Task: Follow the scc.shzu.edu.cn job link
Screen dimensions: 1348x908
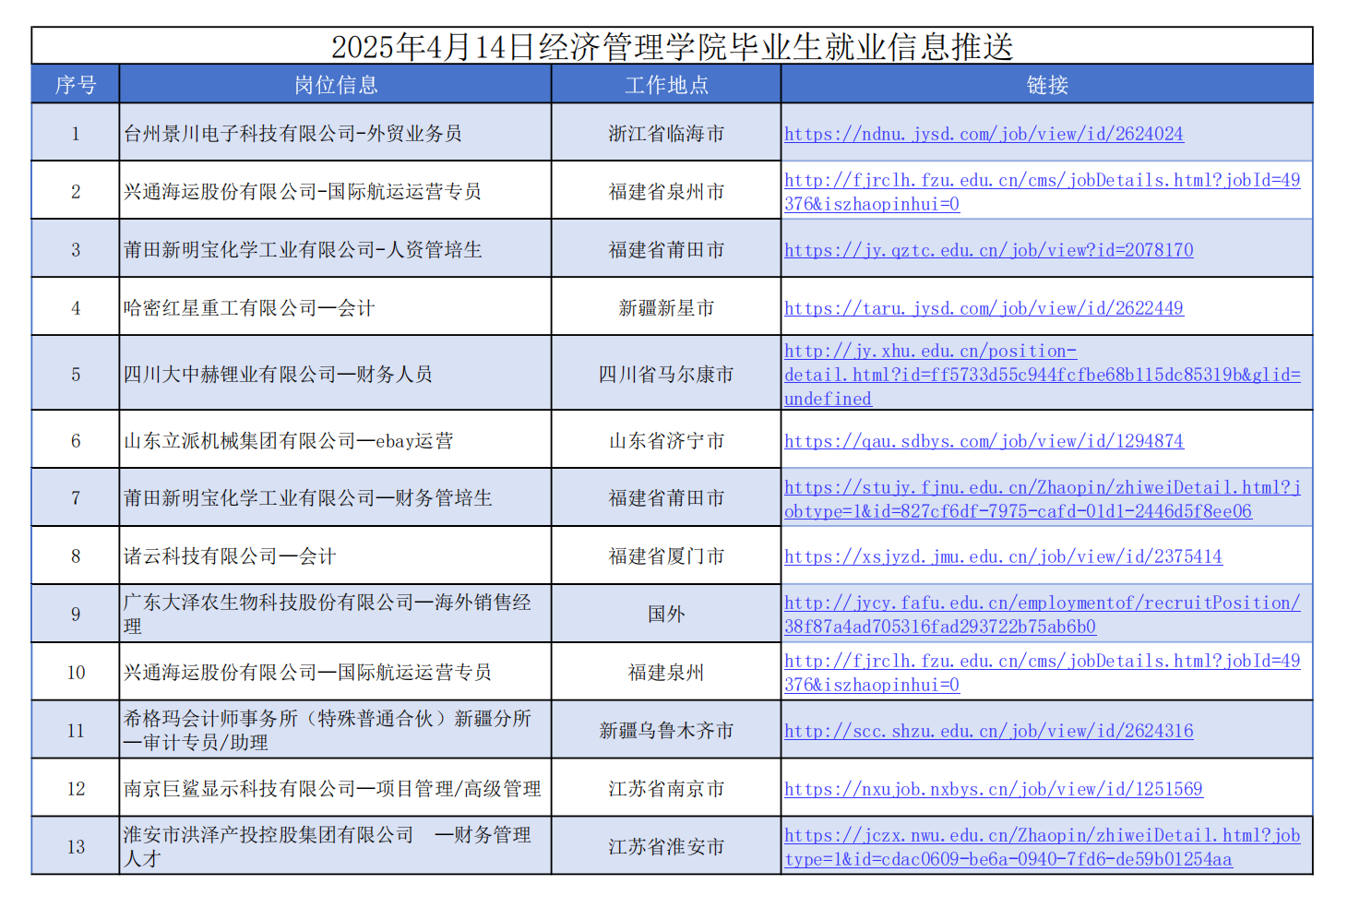Action: pos(988,731)
